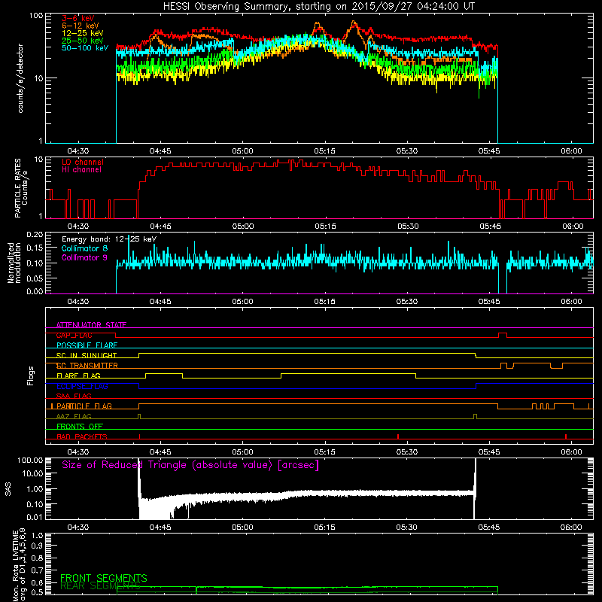Screen dimensions: 602x602
Task: Select the orange 6-12 keV legend label
Action: 81,26
